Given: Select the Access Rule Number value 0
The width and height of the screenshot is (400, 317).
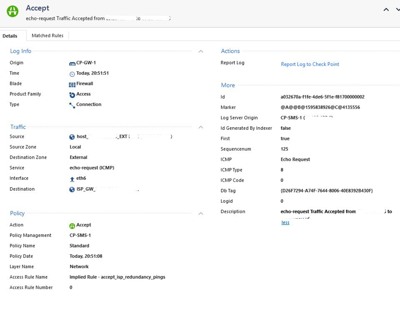Looking at the screenshot, I should [71, 288].
